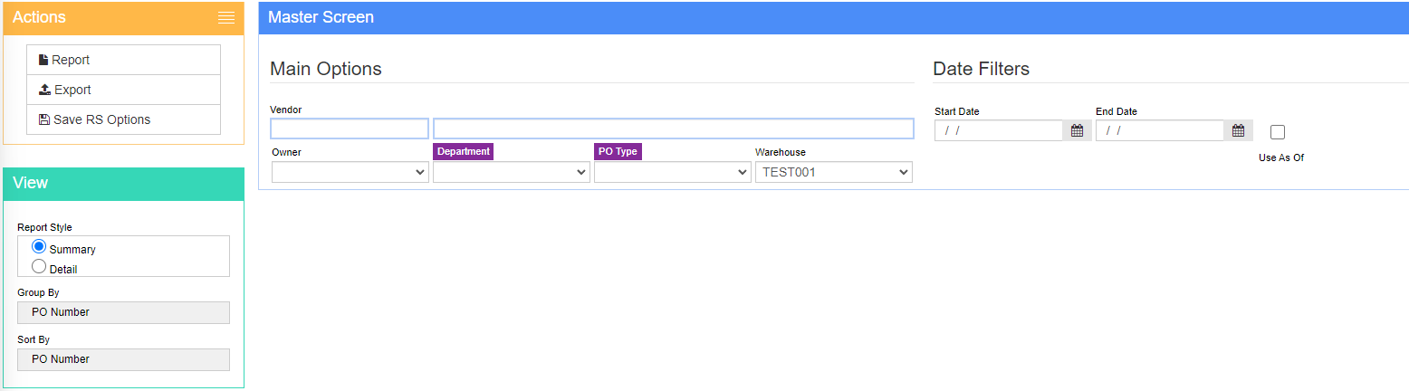Click the Report document icon
This screenshot has width=1409, height=391.
43,60
